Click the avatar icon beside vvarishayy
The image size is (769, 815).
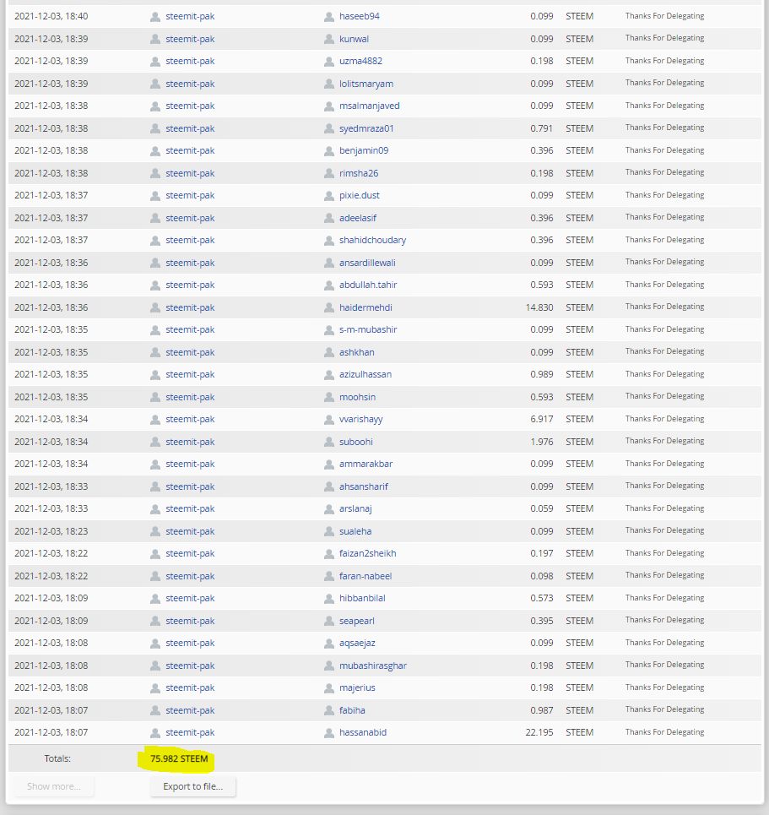pos(329,420)
